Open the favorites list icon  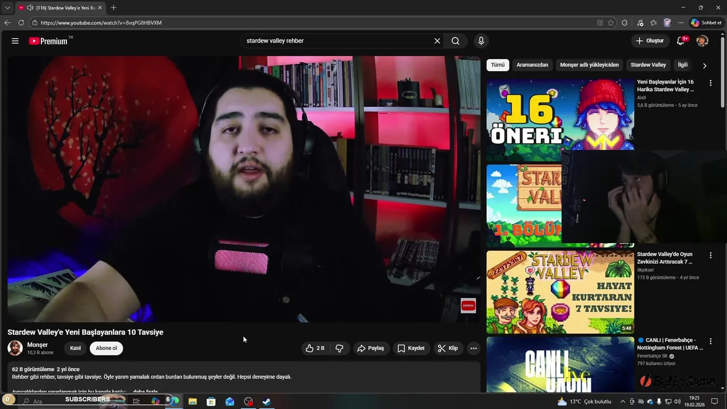(x=654, y=23)
